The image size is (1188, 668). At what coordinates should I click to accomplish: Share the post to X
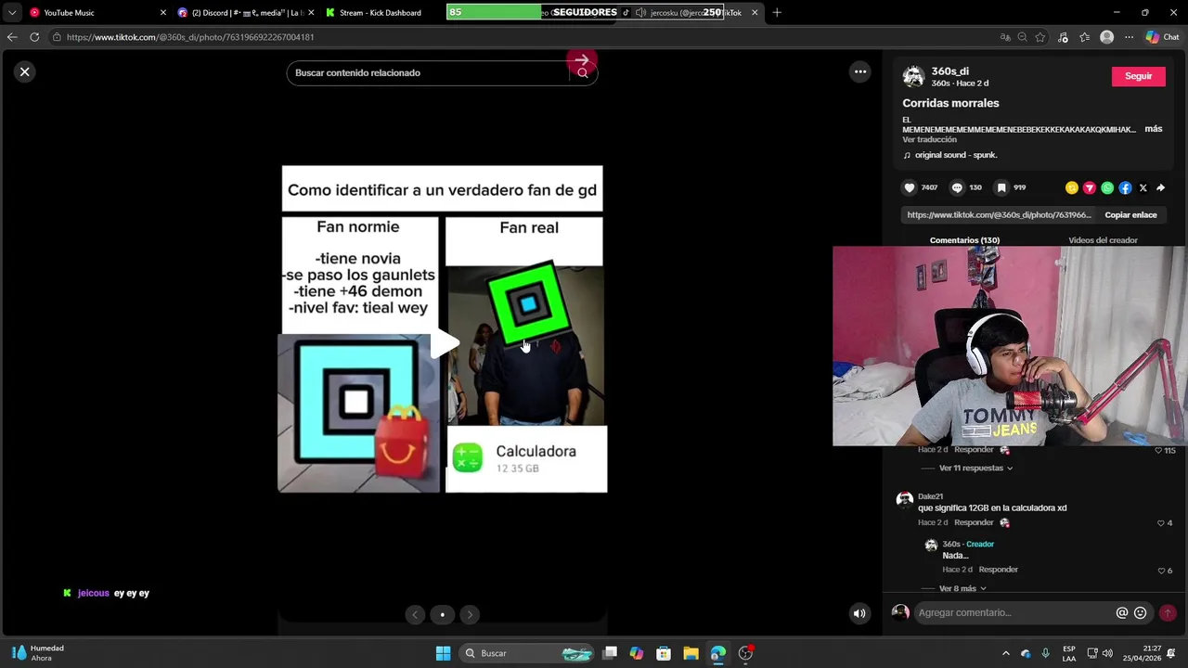coord(1143,187)
